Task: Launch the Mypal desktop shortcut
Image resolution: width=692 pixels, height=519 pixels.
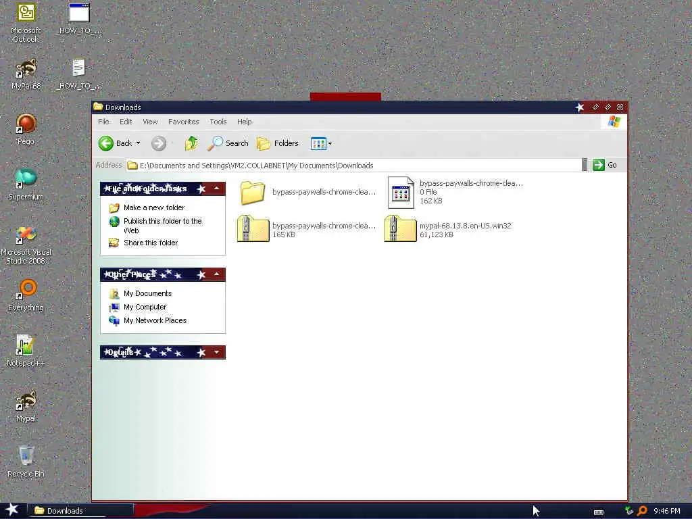Action: point(26,406)
